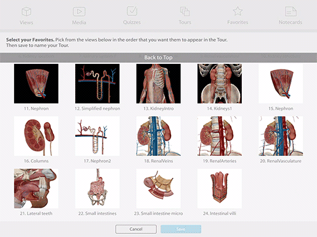Choose the 21. Lateral teeth thumbnail

pos(36,188)
